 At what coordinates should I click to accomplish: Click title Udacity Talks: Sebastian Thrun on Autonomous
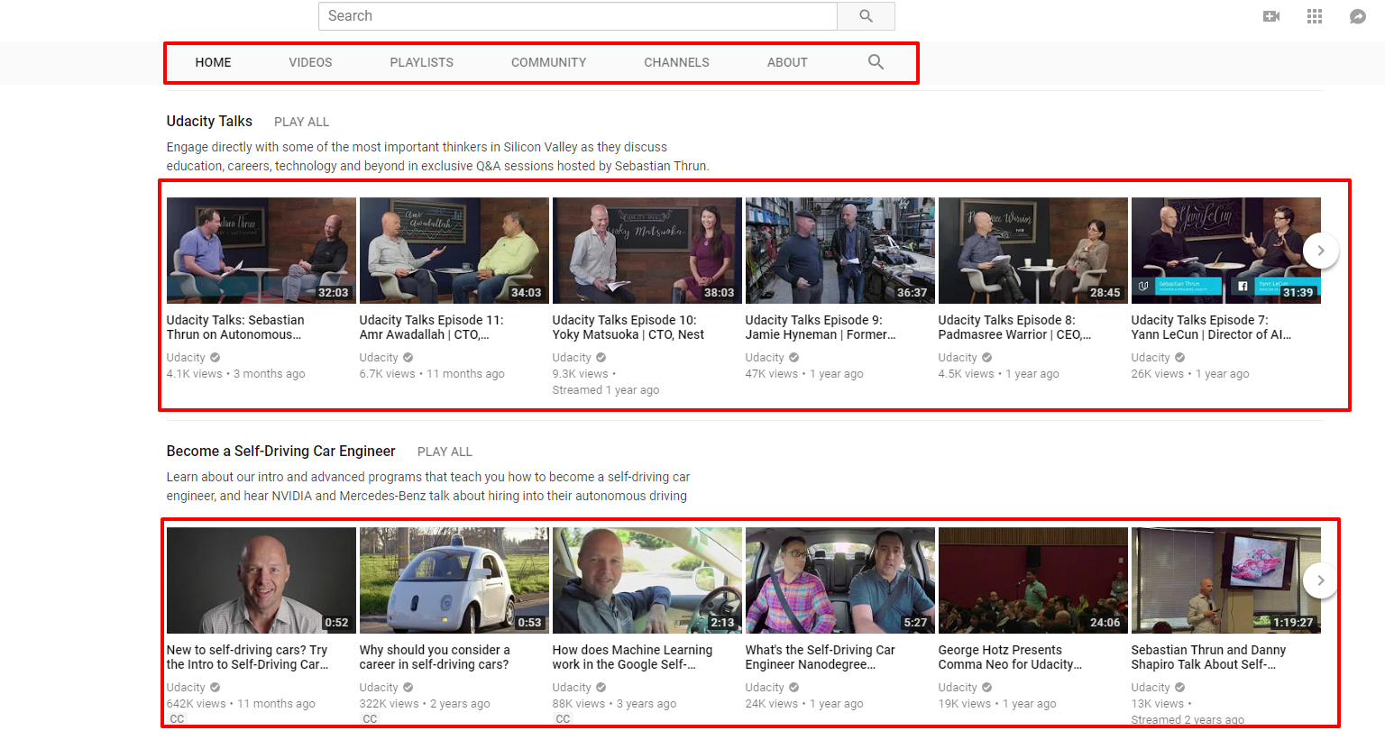pyautogui.click(x=235, y=327)
